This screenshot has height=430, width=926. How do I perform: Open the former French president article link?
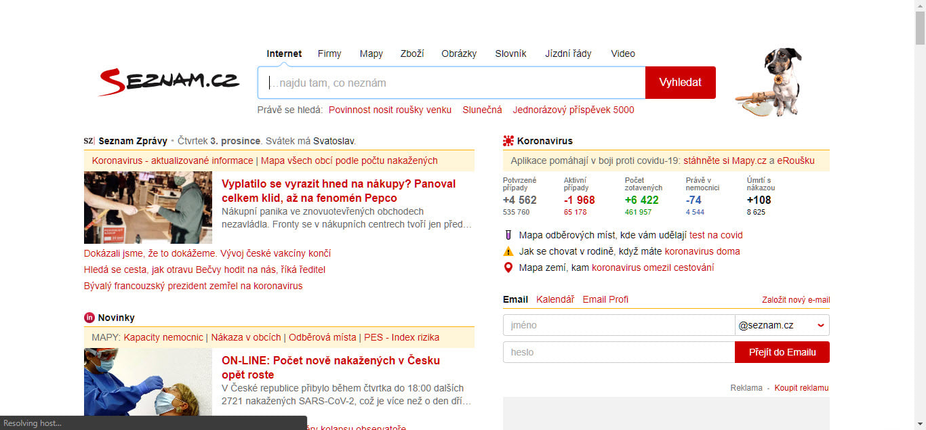coord(193,286)
